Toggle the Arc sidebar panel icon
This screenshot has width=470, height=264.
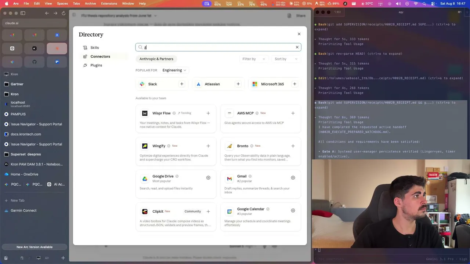23,13
